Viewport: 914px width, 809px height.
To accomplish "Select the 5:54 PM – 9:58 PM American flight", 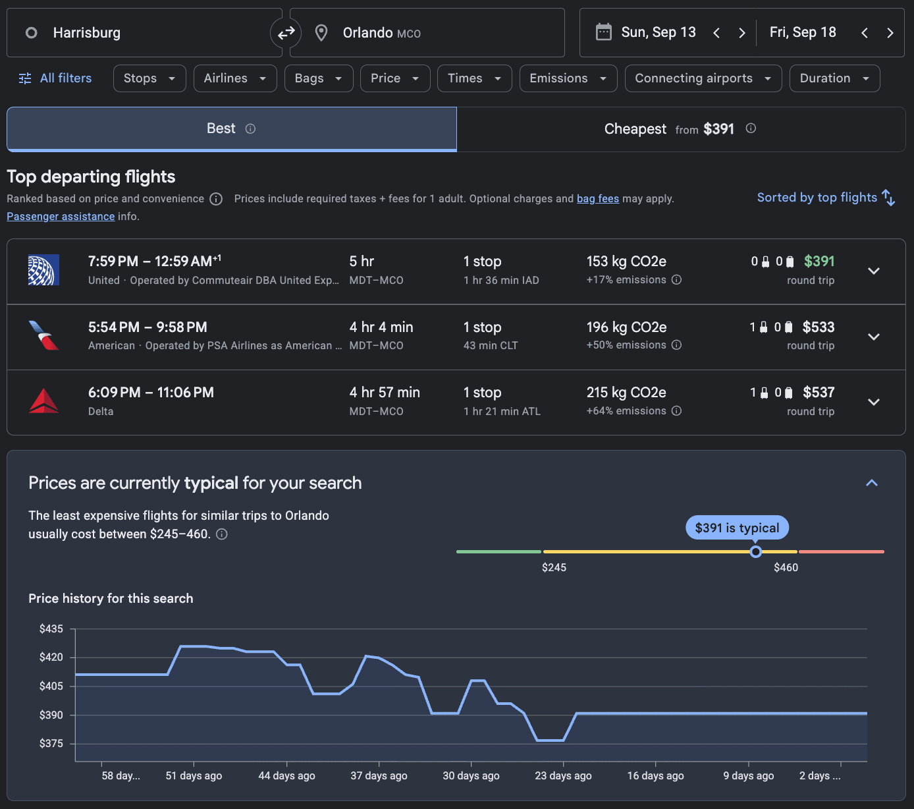I will [456, 337].
